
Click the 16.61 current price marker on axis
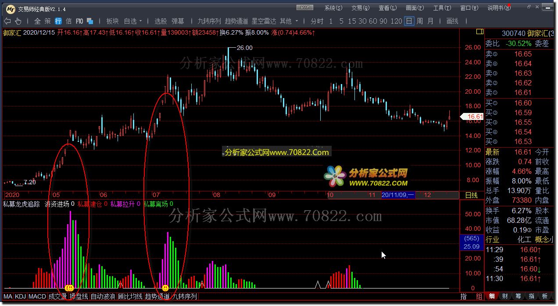point(472,116)
